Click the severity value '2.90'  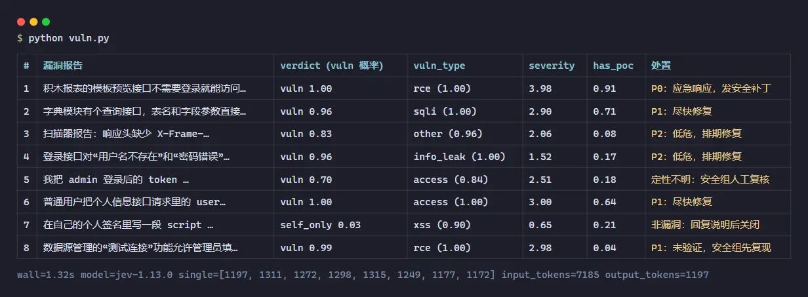pyautogui.click(x=540, y=111)
